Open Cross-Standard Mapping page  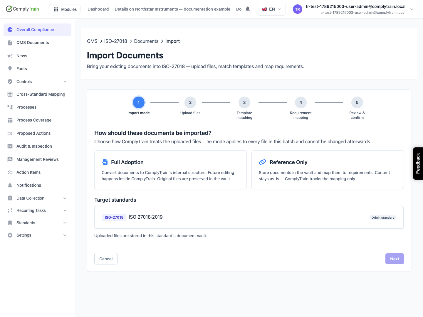coord(37,94)
